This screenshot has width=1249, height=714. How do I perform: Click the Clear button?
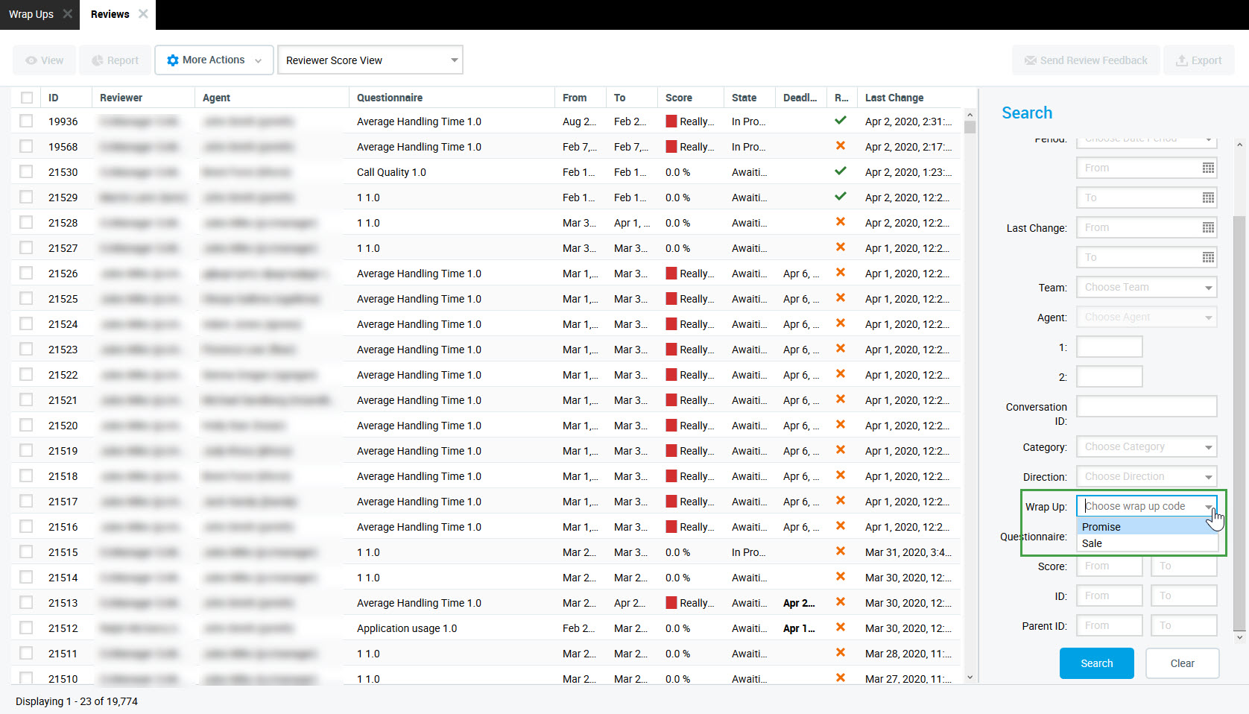pos(1182,663)
